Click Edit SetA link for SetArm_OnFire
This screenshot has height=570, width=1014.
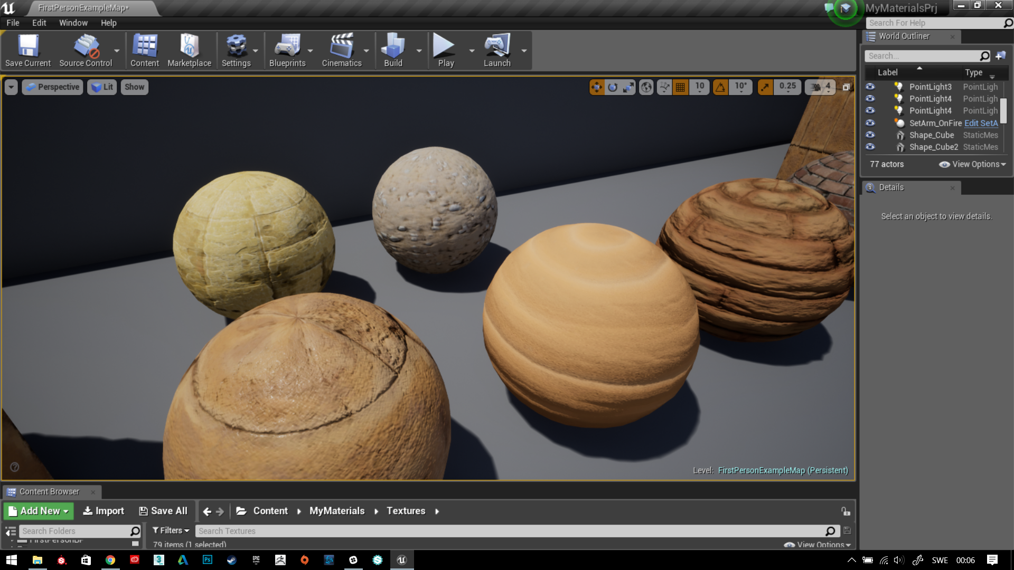coord(981,123)
